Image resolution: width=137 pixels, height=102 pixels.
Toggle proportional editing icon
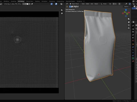[120, 4]
